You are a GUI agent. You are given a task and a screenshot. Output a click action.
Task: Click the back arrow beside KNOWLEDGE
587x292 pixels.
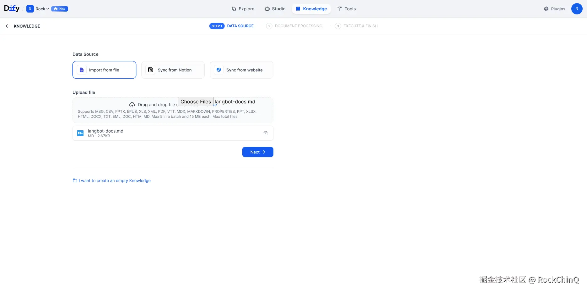[x=8, y=26]
